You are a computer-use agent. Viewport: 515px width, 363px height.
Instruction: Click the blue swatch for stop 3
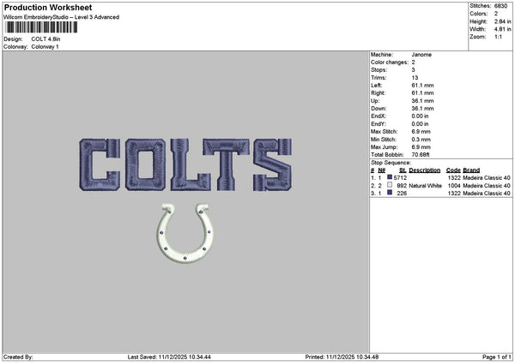pos(390,193)
